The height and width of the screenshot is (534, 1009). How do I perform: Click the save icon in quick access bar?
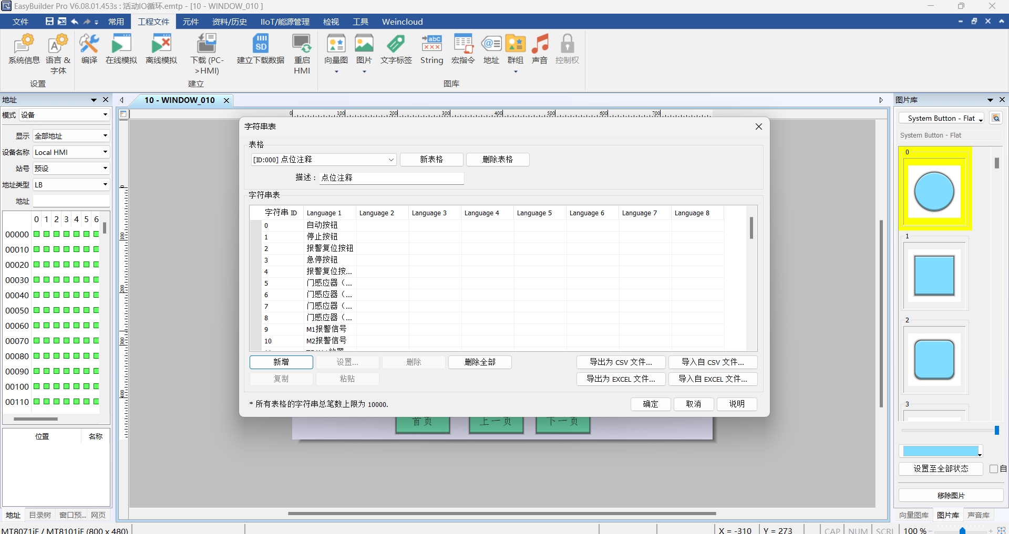[49, 22]
